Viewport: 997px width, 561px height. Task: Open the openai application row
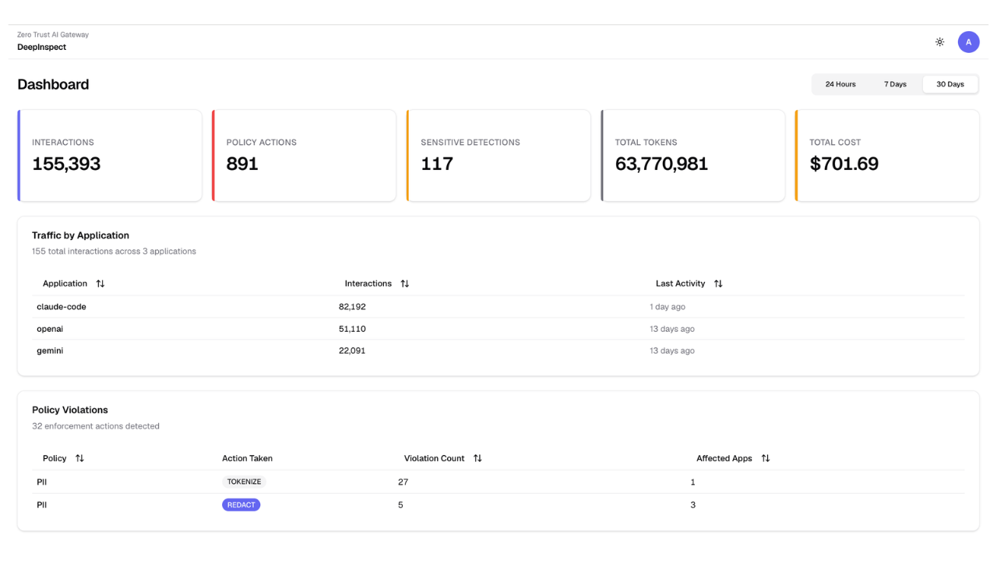498,329
